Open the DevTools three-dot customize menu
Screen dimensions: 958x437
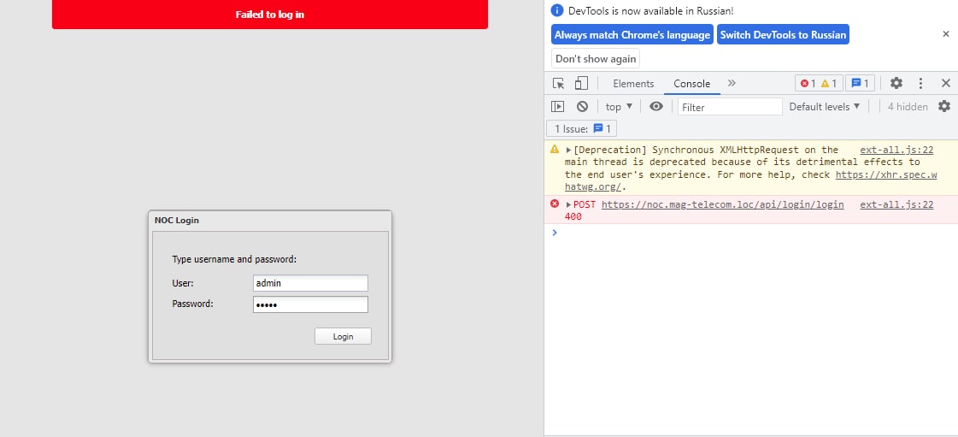click(920, 83)
